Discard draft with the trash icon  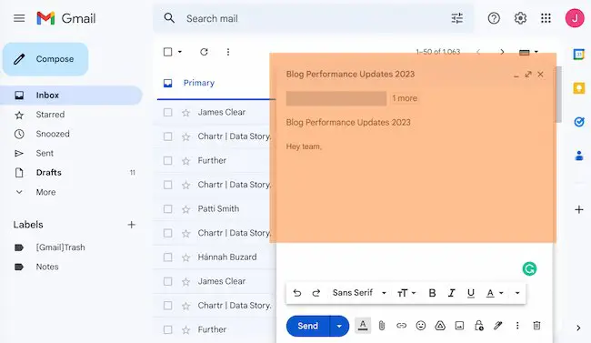(x=536, y=326)
